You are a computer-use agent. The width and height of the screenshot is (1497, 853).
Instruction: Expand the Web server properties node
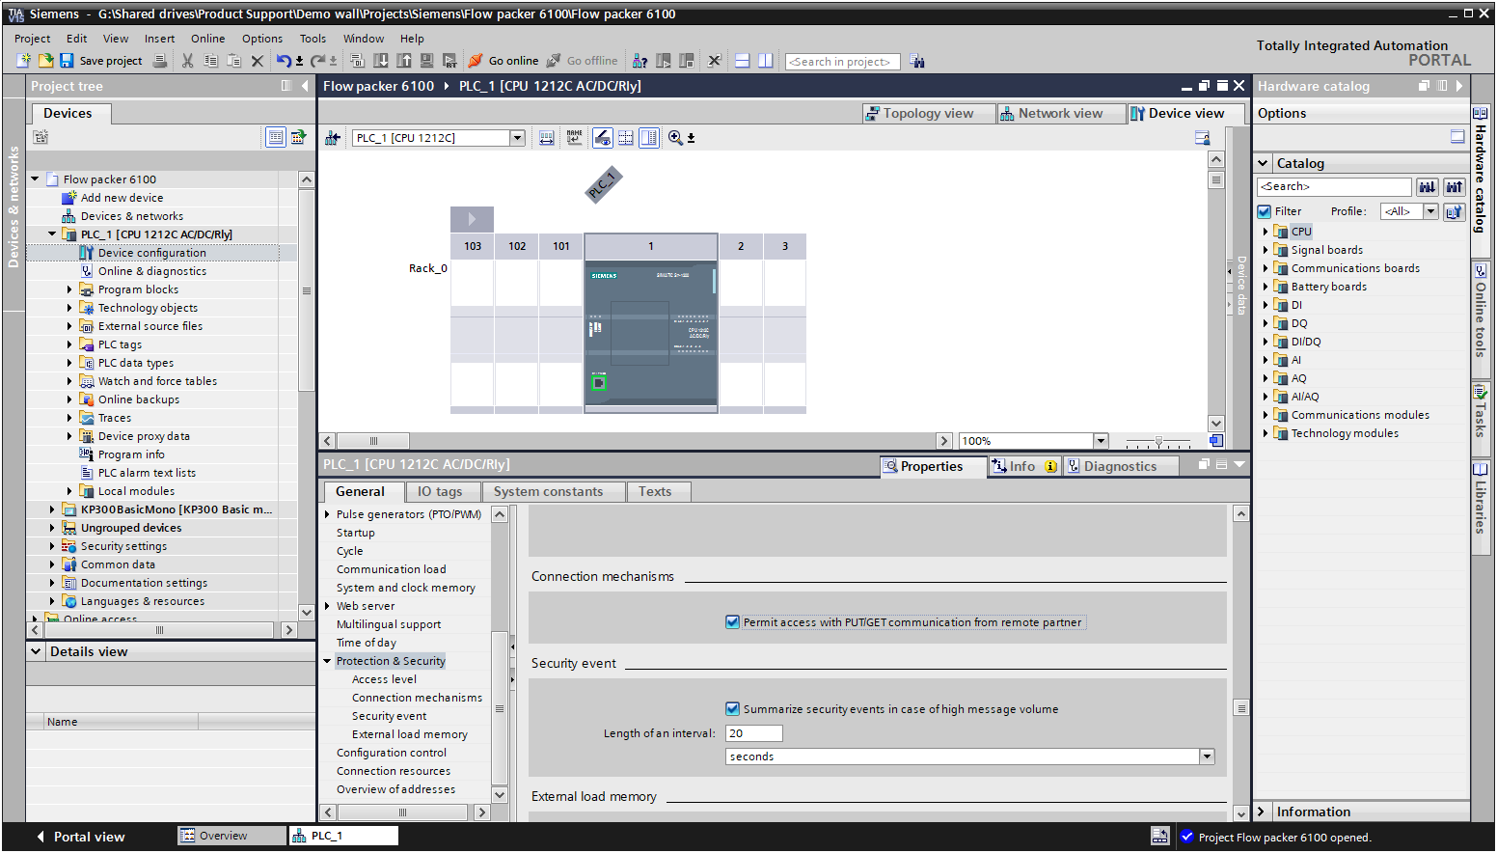pos(327,606)
